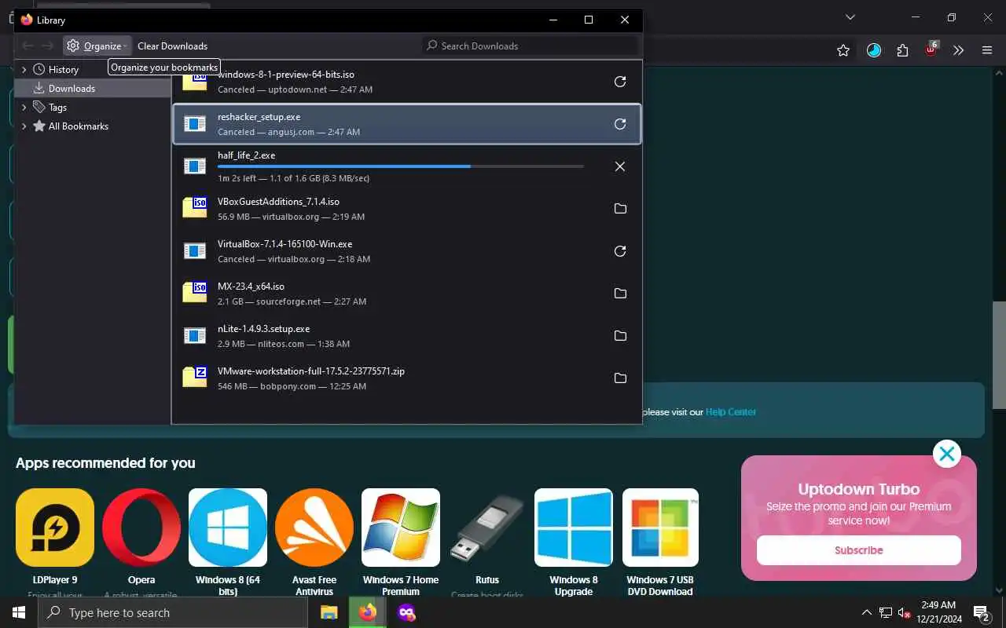Click the zip file icon of VMware-workstation
1006x628 pixels.
point(195,378)
